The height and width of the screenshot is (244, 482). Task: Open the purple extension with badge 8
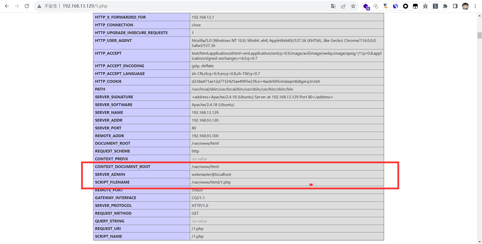coord(366,6)
